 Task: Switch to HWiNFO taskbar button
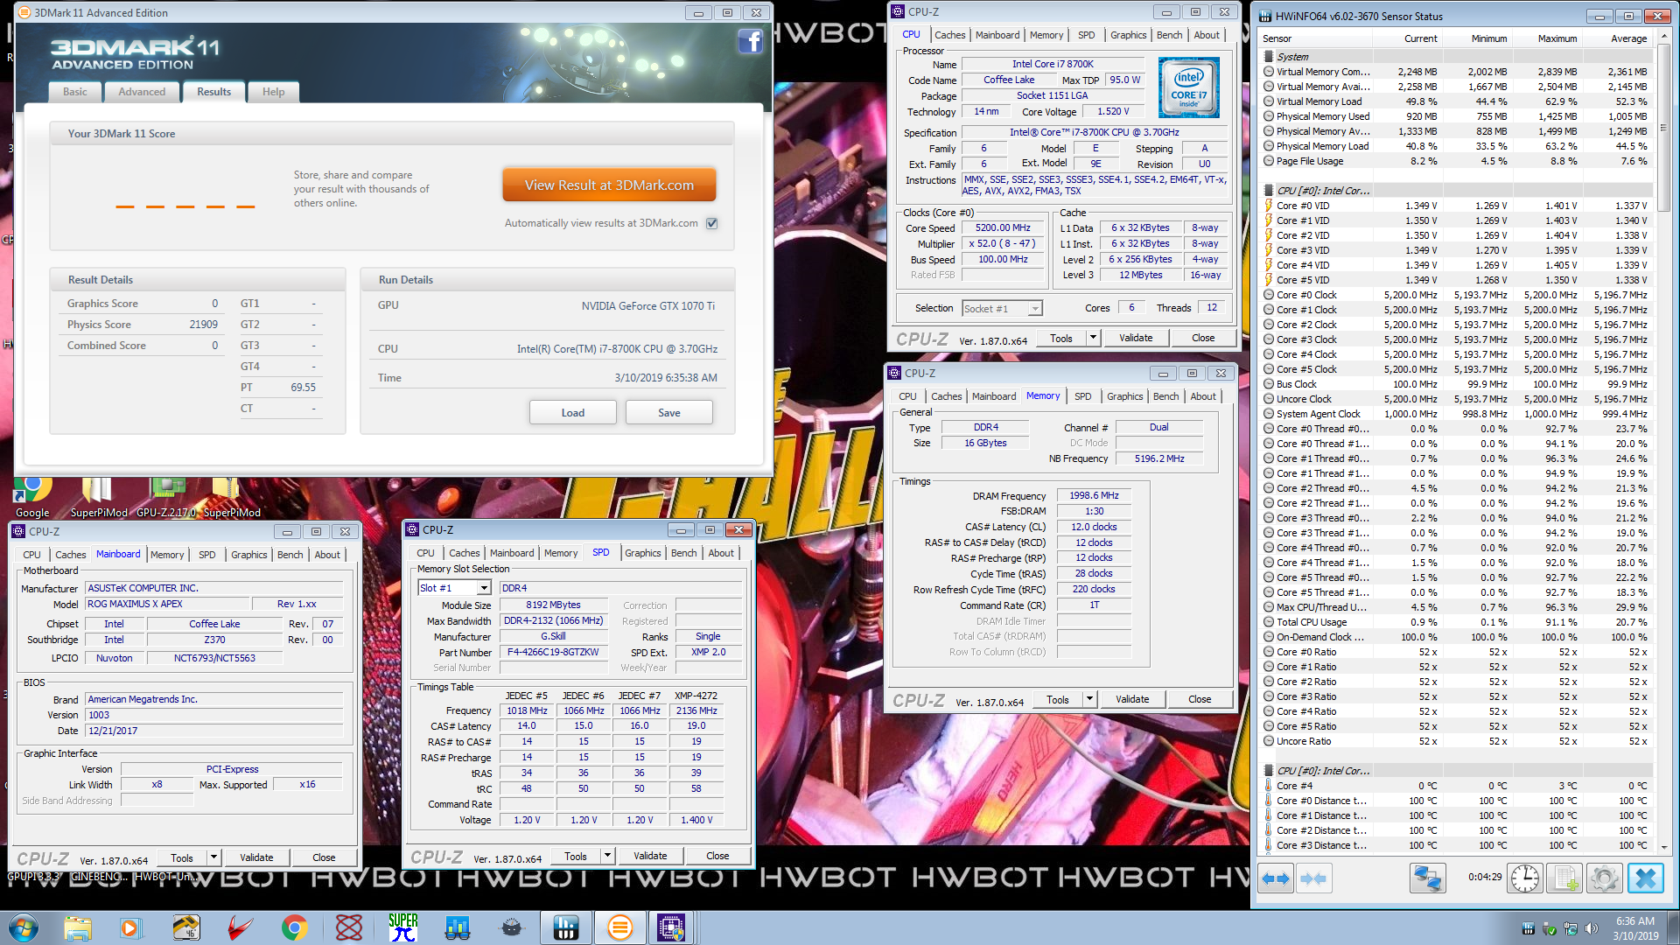[566, 927]
